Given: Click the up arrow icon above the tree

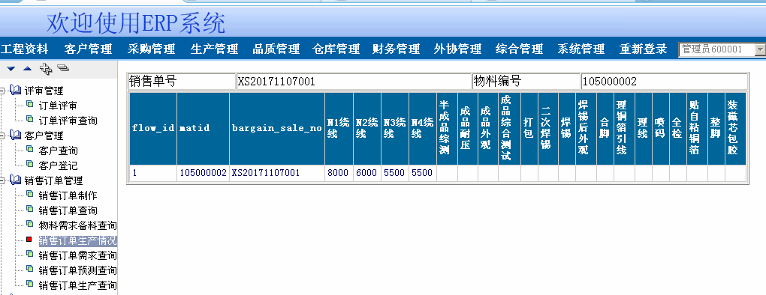Looking at the screenshot, I should 27,69.
